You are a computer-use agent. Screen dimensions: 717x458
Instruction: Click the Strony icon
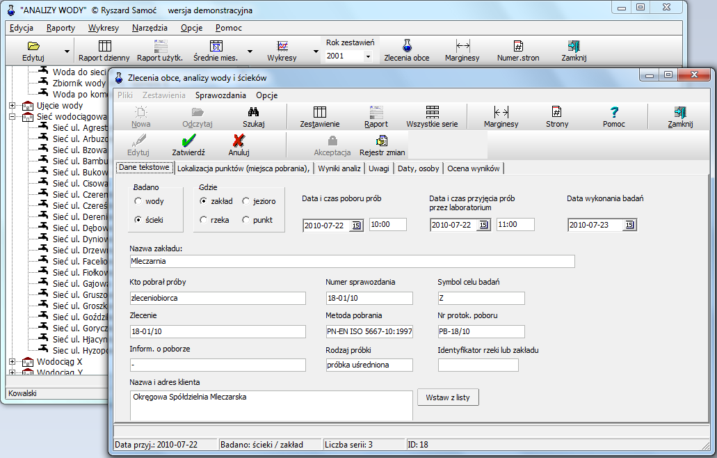[x=556, y=112]
